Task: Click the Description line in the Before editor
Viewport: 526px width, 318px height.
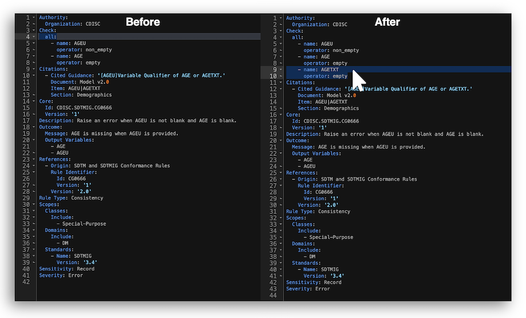Action: point(138,121)
